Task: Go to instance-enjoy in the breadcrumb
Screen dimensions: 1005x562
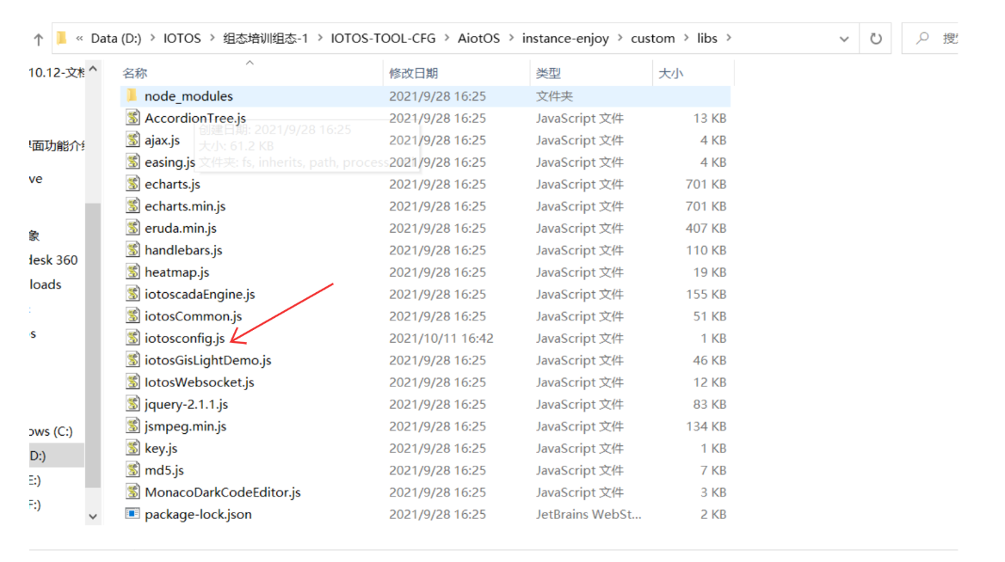Action: (x=564, y=38)
